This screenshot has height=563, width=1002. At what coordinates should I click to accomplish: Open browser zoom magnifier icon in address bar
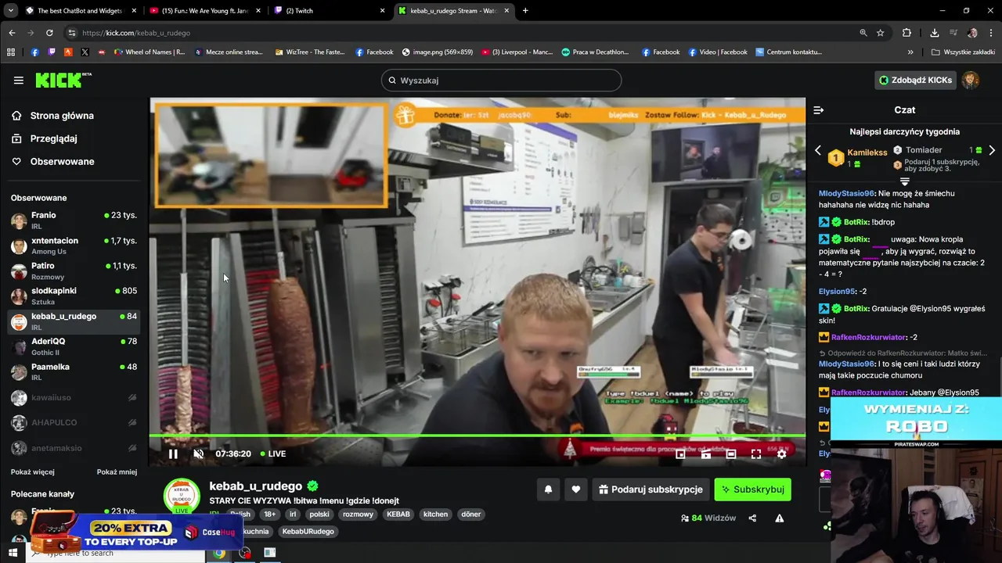(x=863, y=33)
